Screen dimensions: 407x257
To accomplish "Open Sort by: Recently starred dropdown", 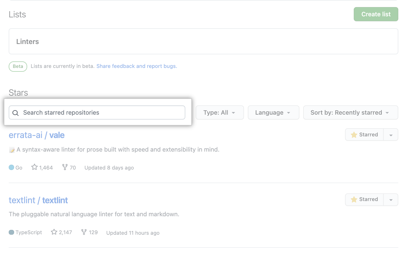I will (351, 112).
